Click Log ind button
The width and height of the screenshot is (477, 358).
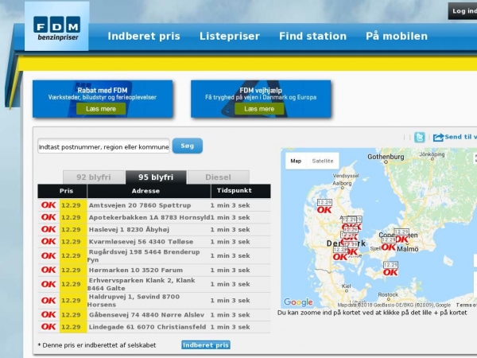463,11
